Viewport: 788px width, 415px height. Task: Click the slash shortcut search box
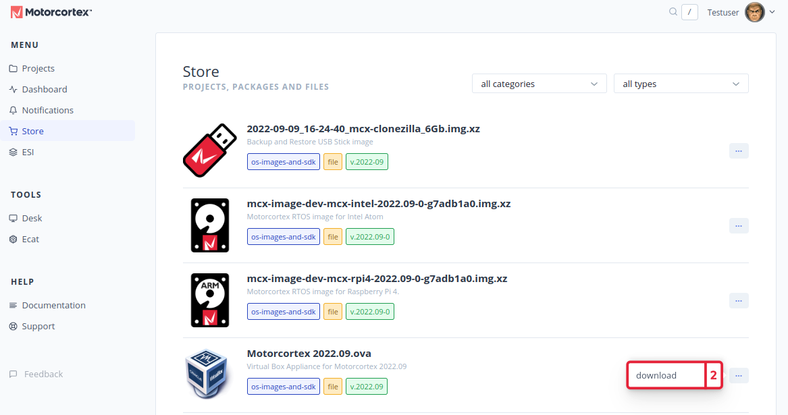coord(689,12)
